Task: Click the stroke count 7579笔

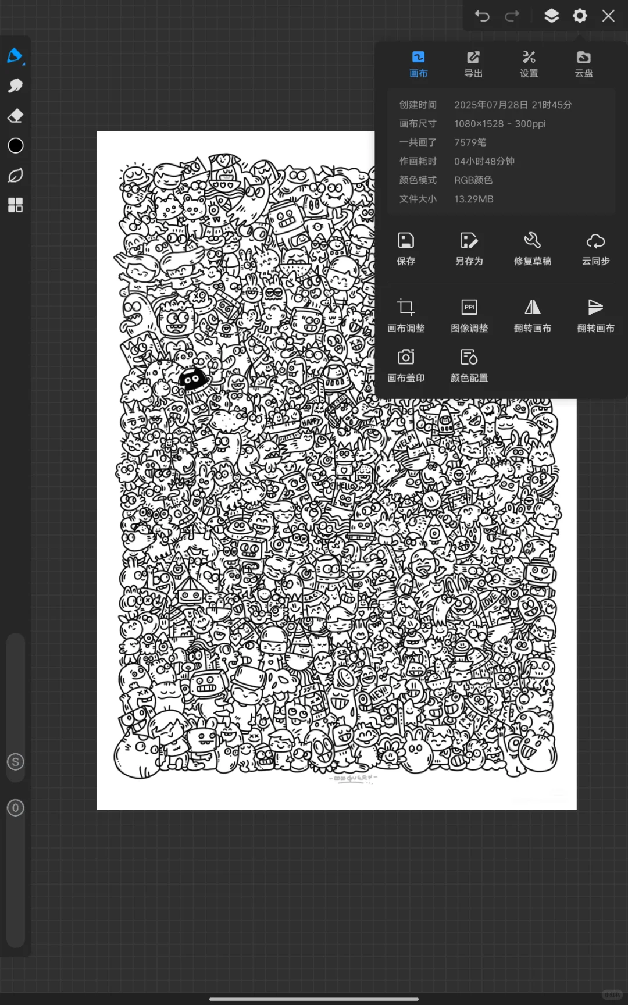Action: pyautogui.click(x=470, y=142)
